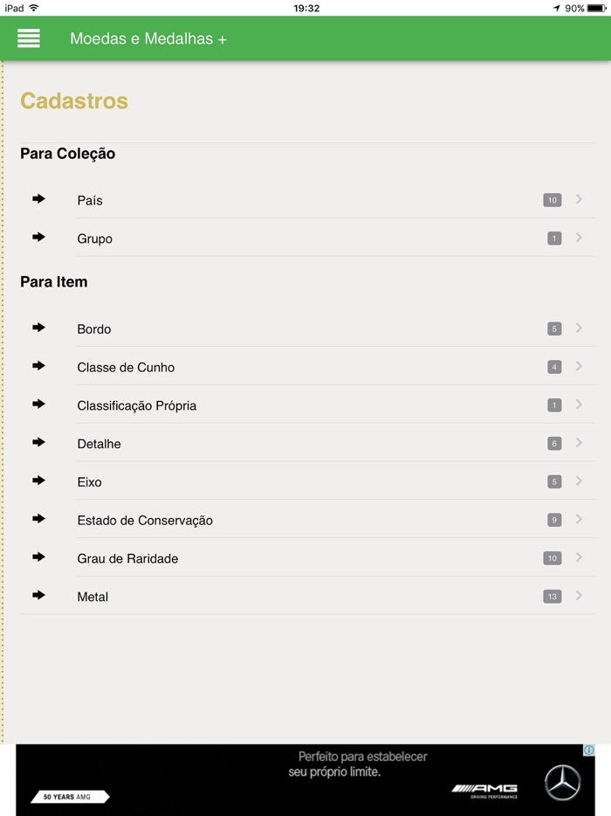This screenshot has width=611, height=816.
Task: Tap the arrow icon beside Eixo
Action: (x=38, y=481)
